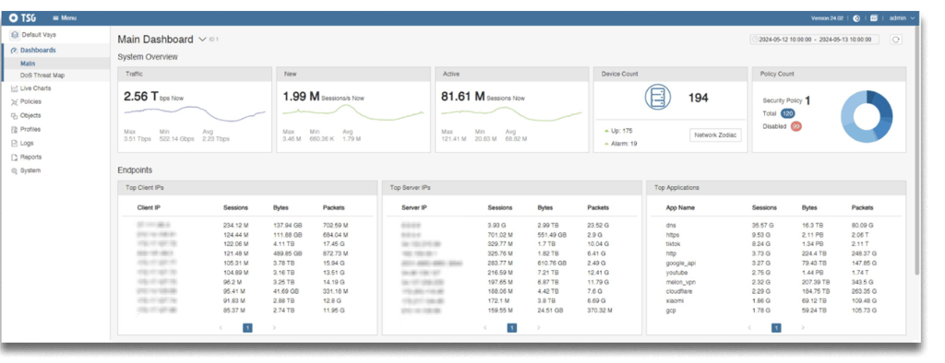The image size is (945, 363).
Task: Click the Security Policy 1 label
Action: (x=786, y=101)
